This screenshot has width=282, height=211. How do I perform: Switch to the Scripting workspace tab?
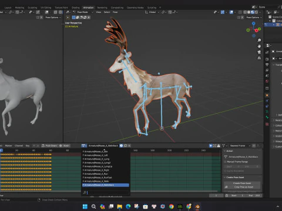152,8
